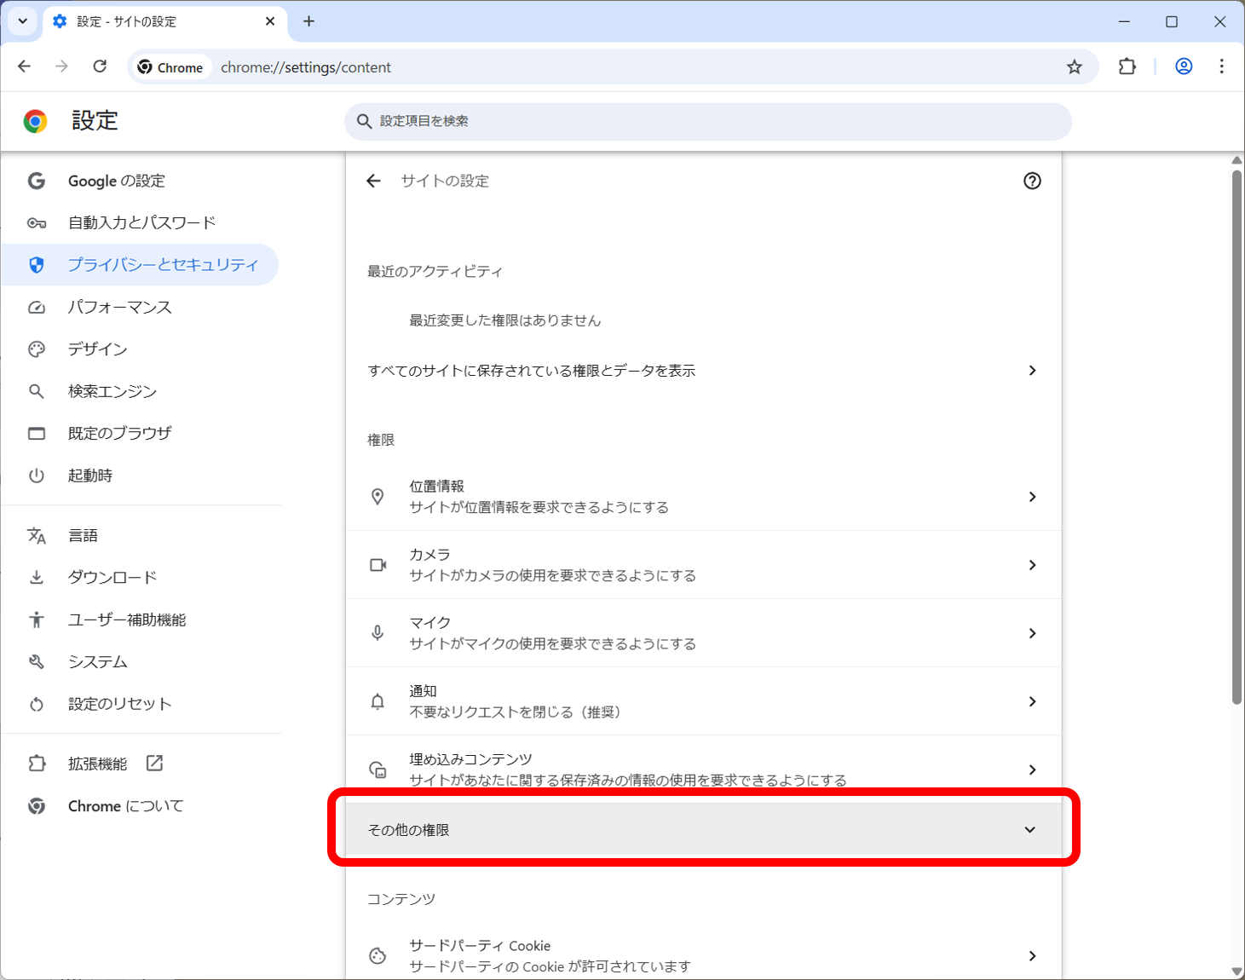The width and height of the screenshot is (1245, 980).
Task: Open ダウンロード settings
Action: point(141,577)
